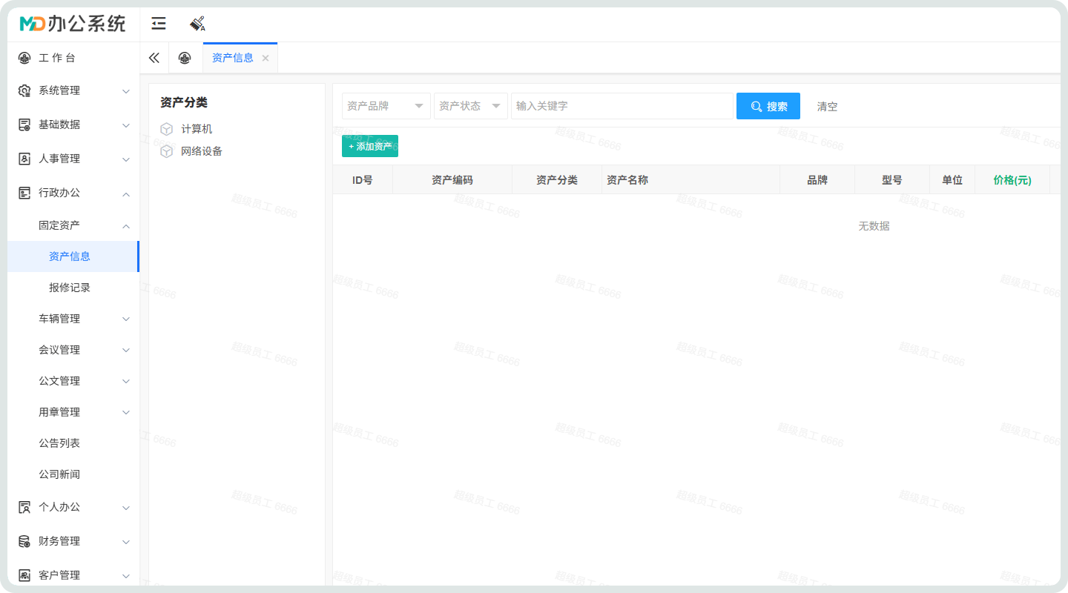This screenshot has width=1068, height=593.
Task: Click the blue 搜索 button
Action: [x=768, y=106]
